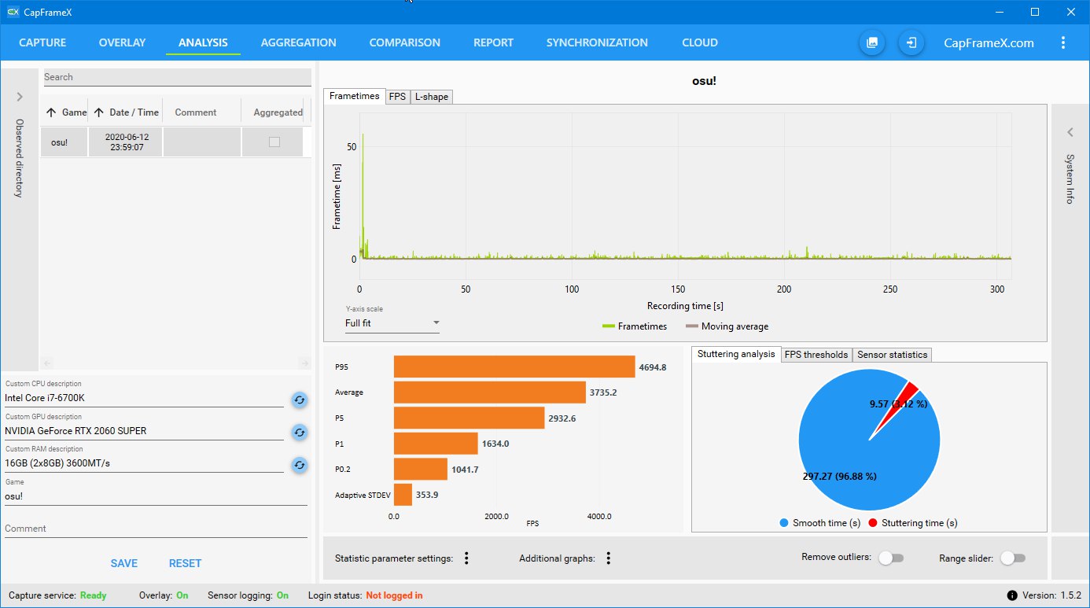Toggle the Range slider switch
The height and width of the screenshot is (608, 1090).
(x=1013, y=558)
